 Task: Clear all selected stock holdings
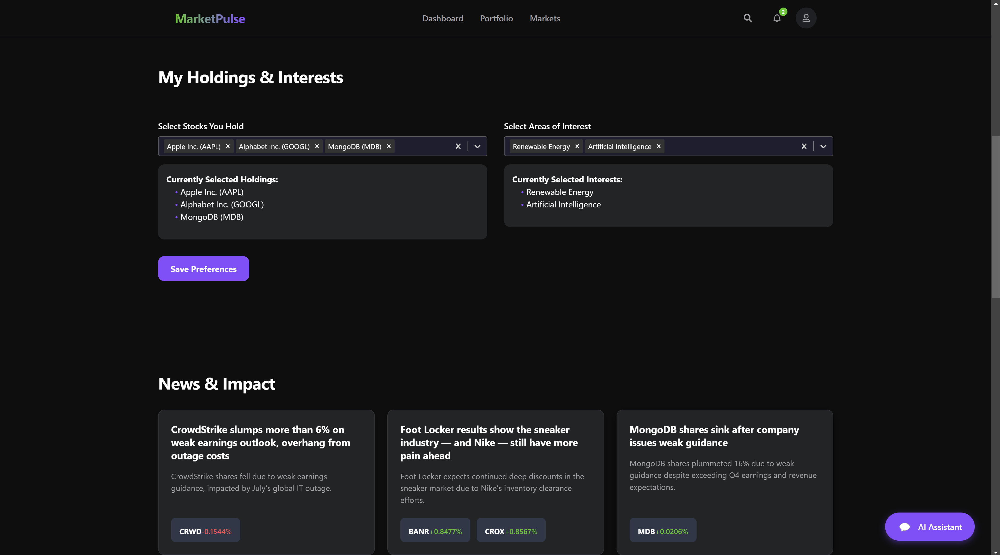coord(458,146)
